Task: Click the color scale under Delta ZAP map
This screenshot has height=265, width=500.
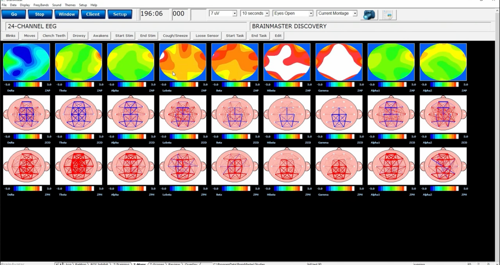Action: pyautogui.click(x=28, y=84)
